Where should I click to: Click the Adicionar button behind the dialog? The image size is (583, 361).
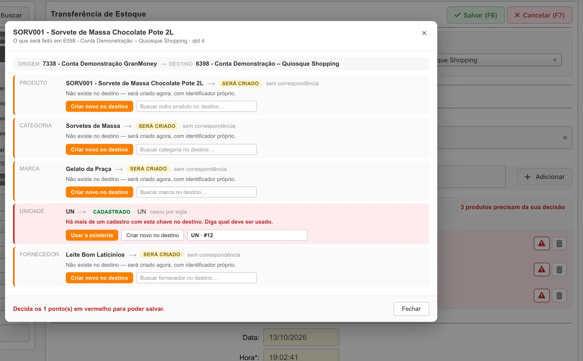coord(545,177)
